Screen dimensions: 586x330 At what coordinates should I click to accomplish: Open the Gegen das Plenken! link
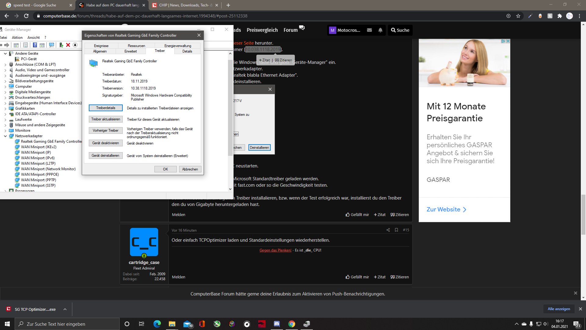tap(275, 250)
